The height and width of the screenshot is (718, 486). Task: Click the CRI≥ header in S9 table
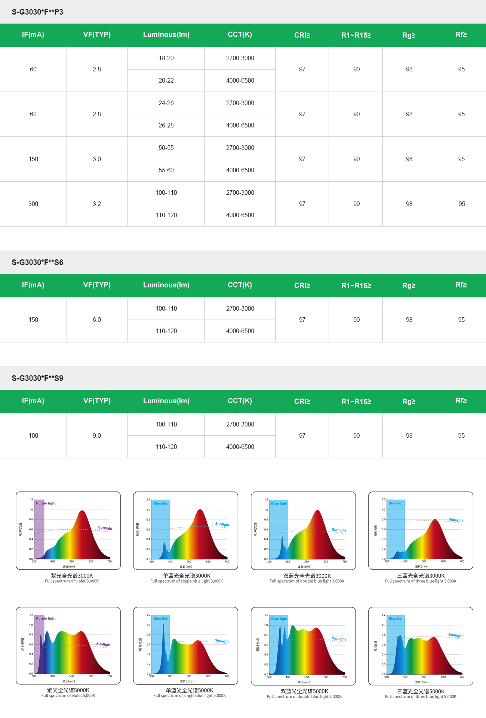(302, 401)
